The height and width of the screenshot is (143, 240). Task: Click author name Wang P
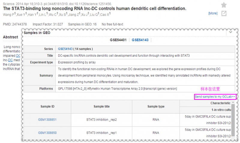tap(8, 13)
